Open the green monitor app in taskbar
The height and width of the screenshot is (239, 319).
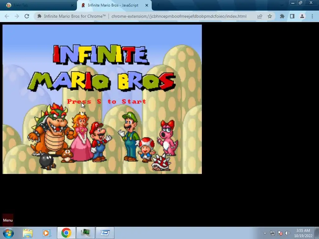(85, 233)
